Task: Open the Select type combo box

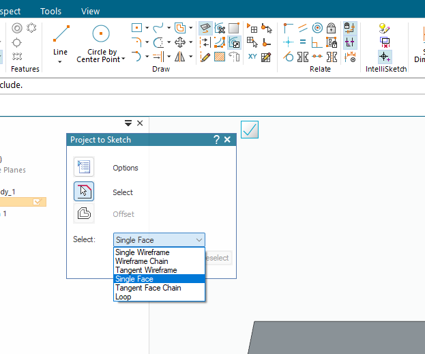Action: tap(159, 240)
